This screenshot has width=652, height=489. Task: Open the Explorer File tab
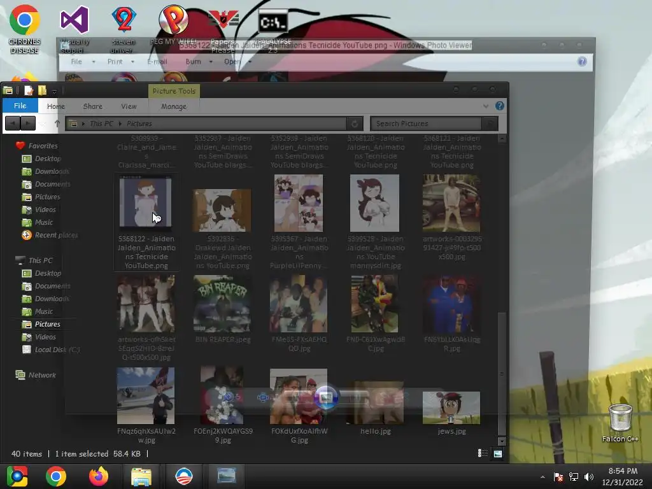(20, 106)
